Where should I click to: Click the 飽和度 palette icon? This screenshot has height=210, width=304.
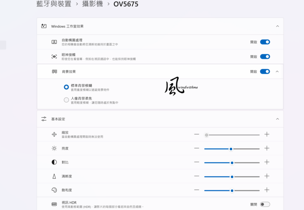(54, 190)
